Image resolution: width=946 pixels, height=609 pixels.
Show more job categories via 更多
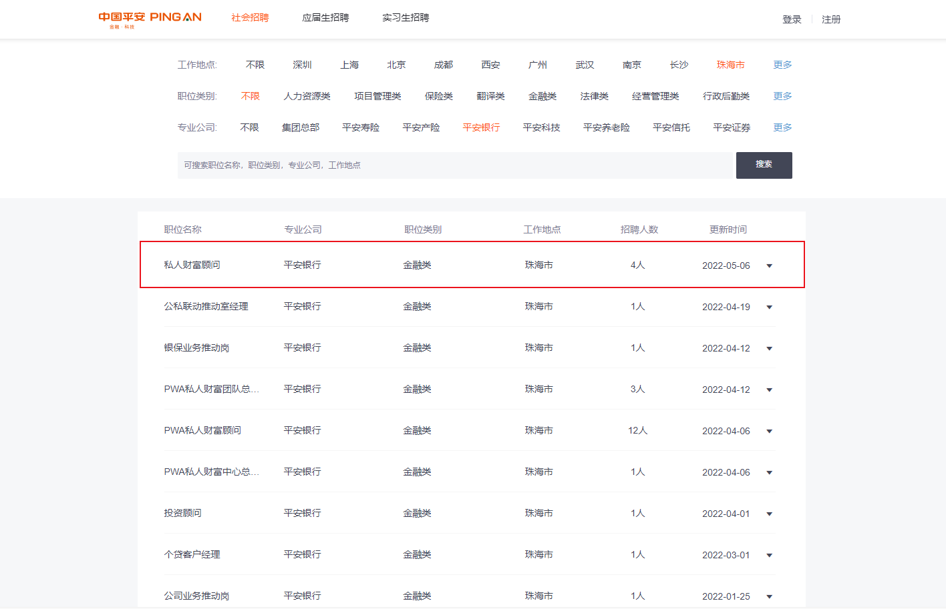click(x=782, y=96)
